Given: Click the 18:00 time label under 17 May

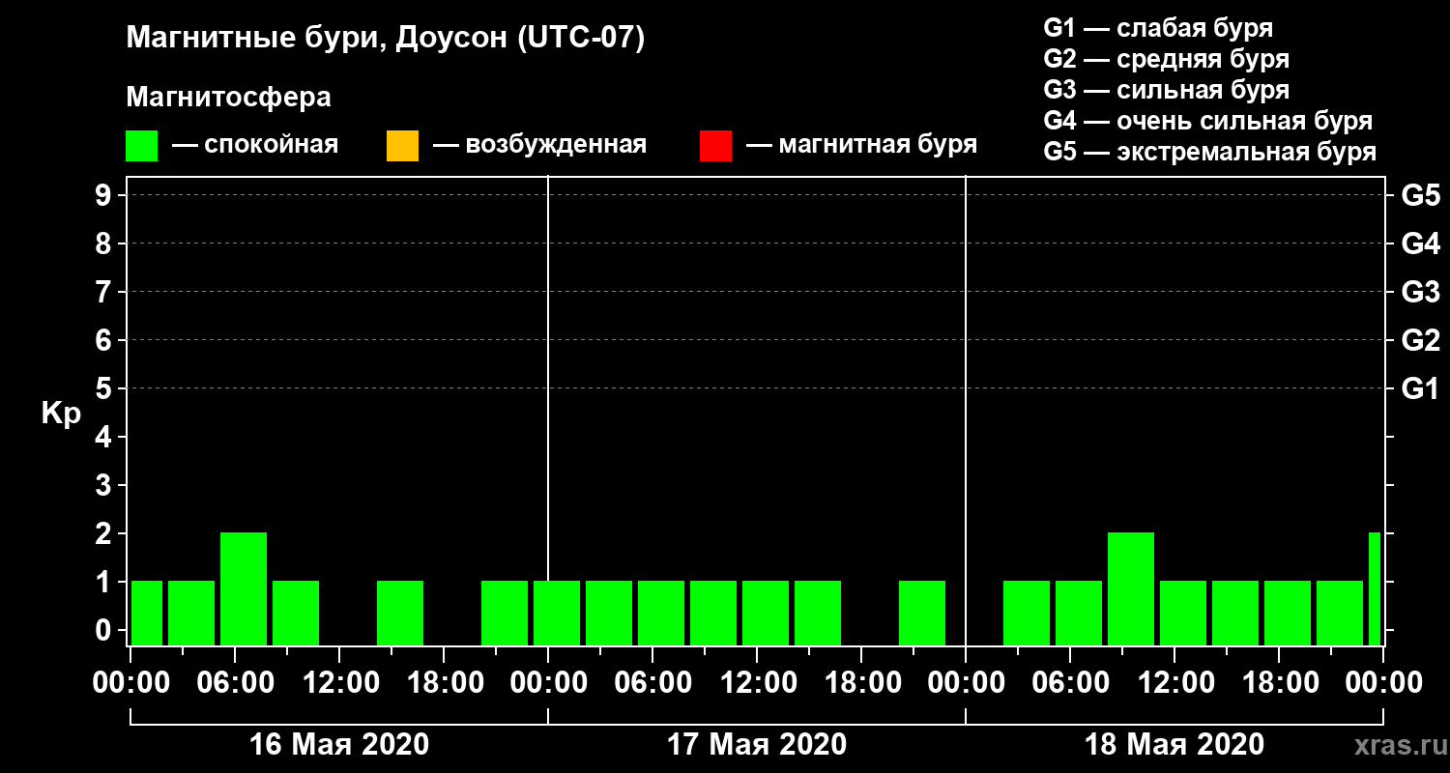Looking at the screenshot, I should point(861,683).
